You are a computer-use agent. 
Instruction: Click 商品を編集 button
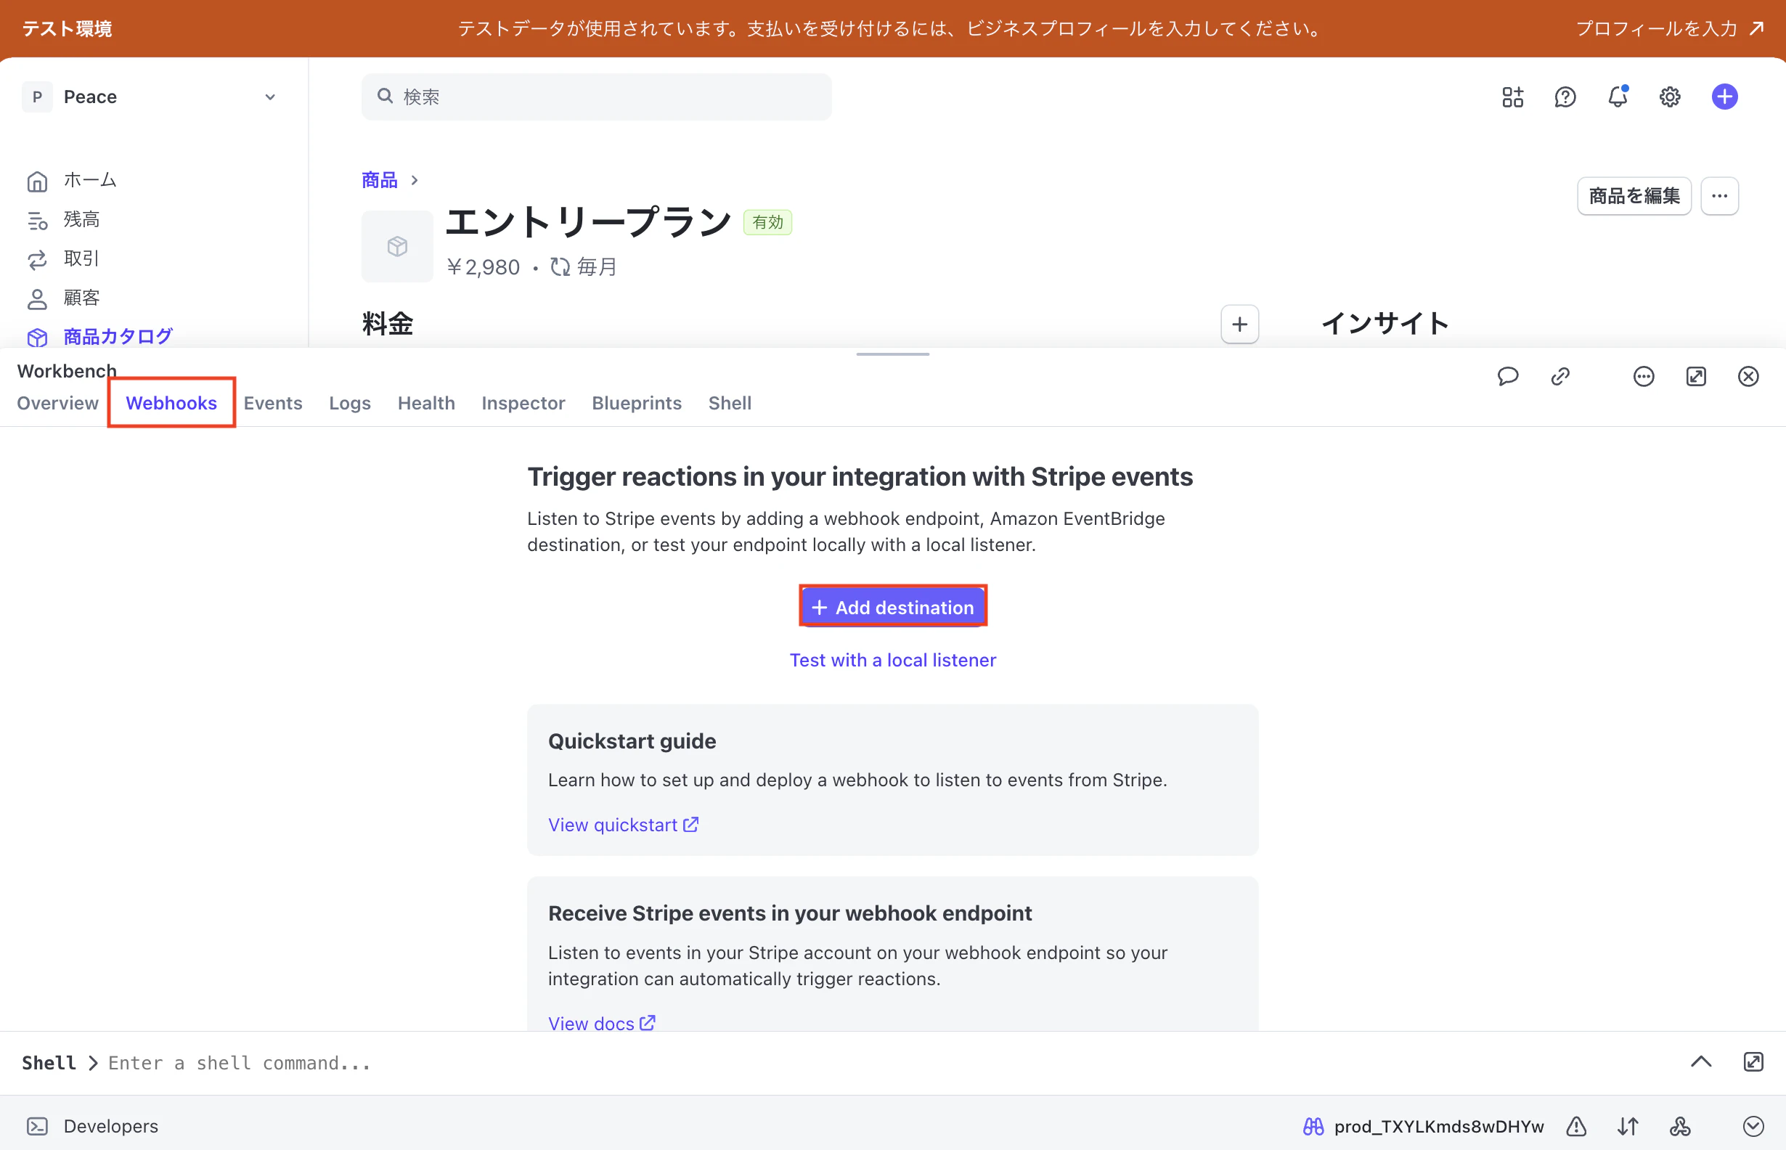(1634, 195)
